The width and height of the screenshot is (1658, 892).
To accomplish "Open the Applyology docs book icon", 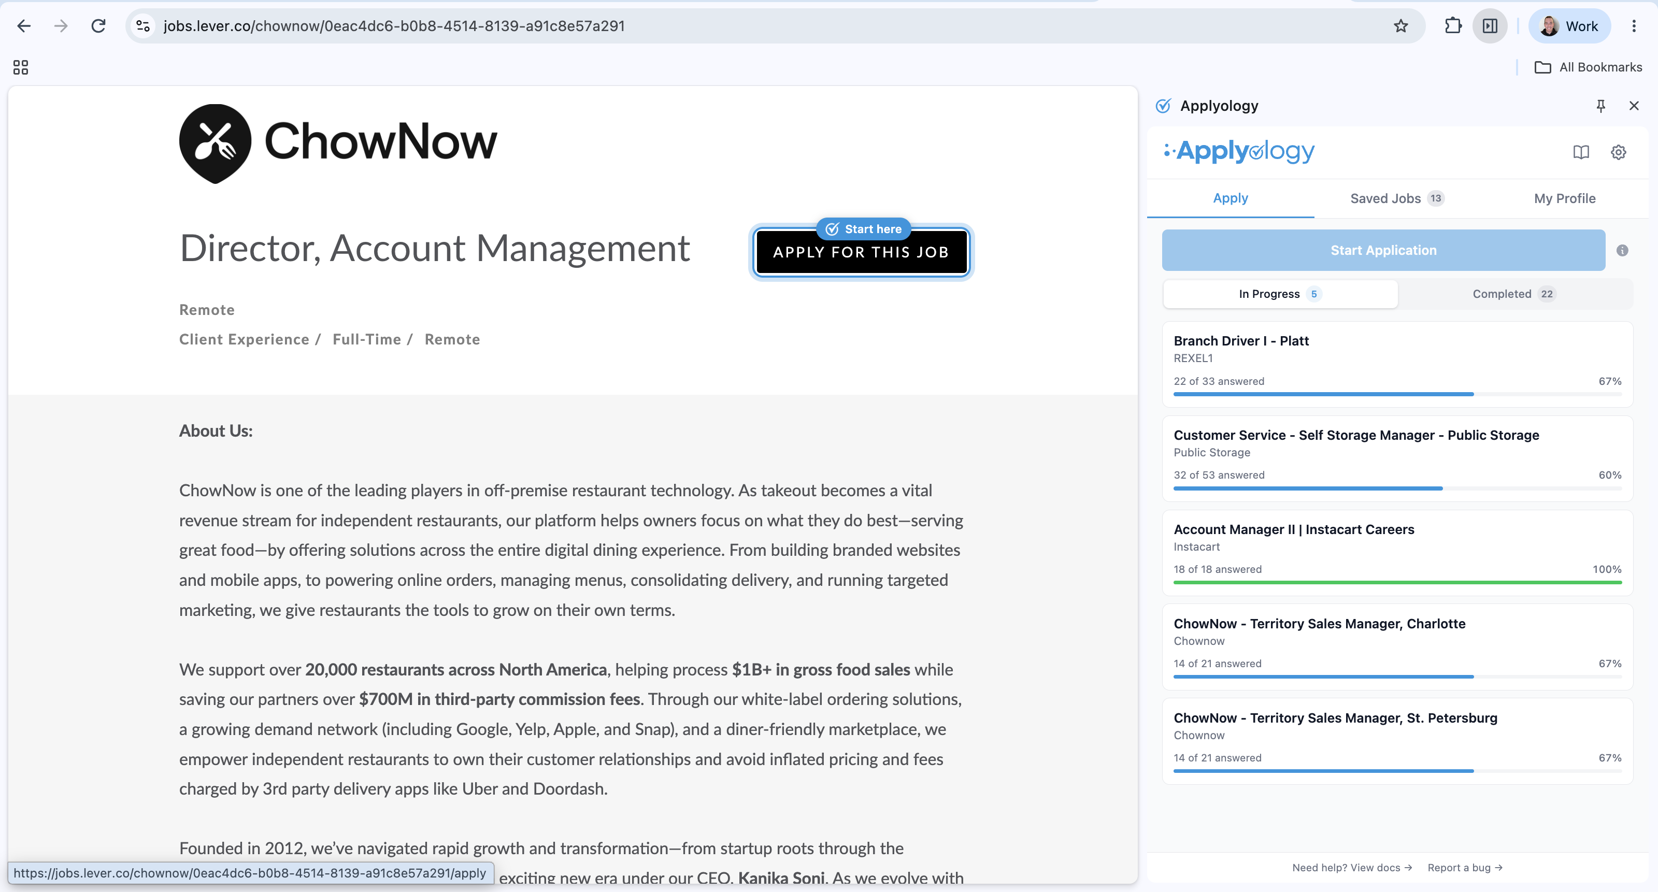I will (1581, 152).
